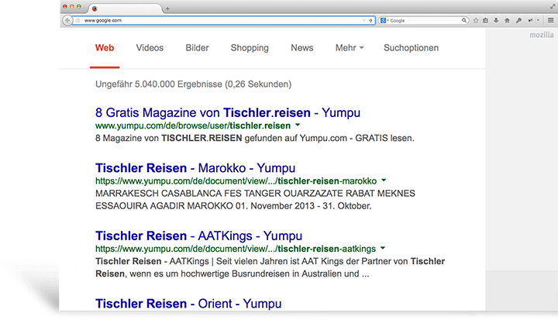
Task: Bookmark this page with the star icon
Action: tap(476, 20)
